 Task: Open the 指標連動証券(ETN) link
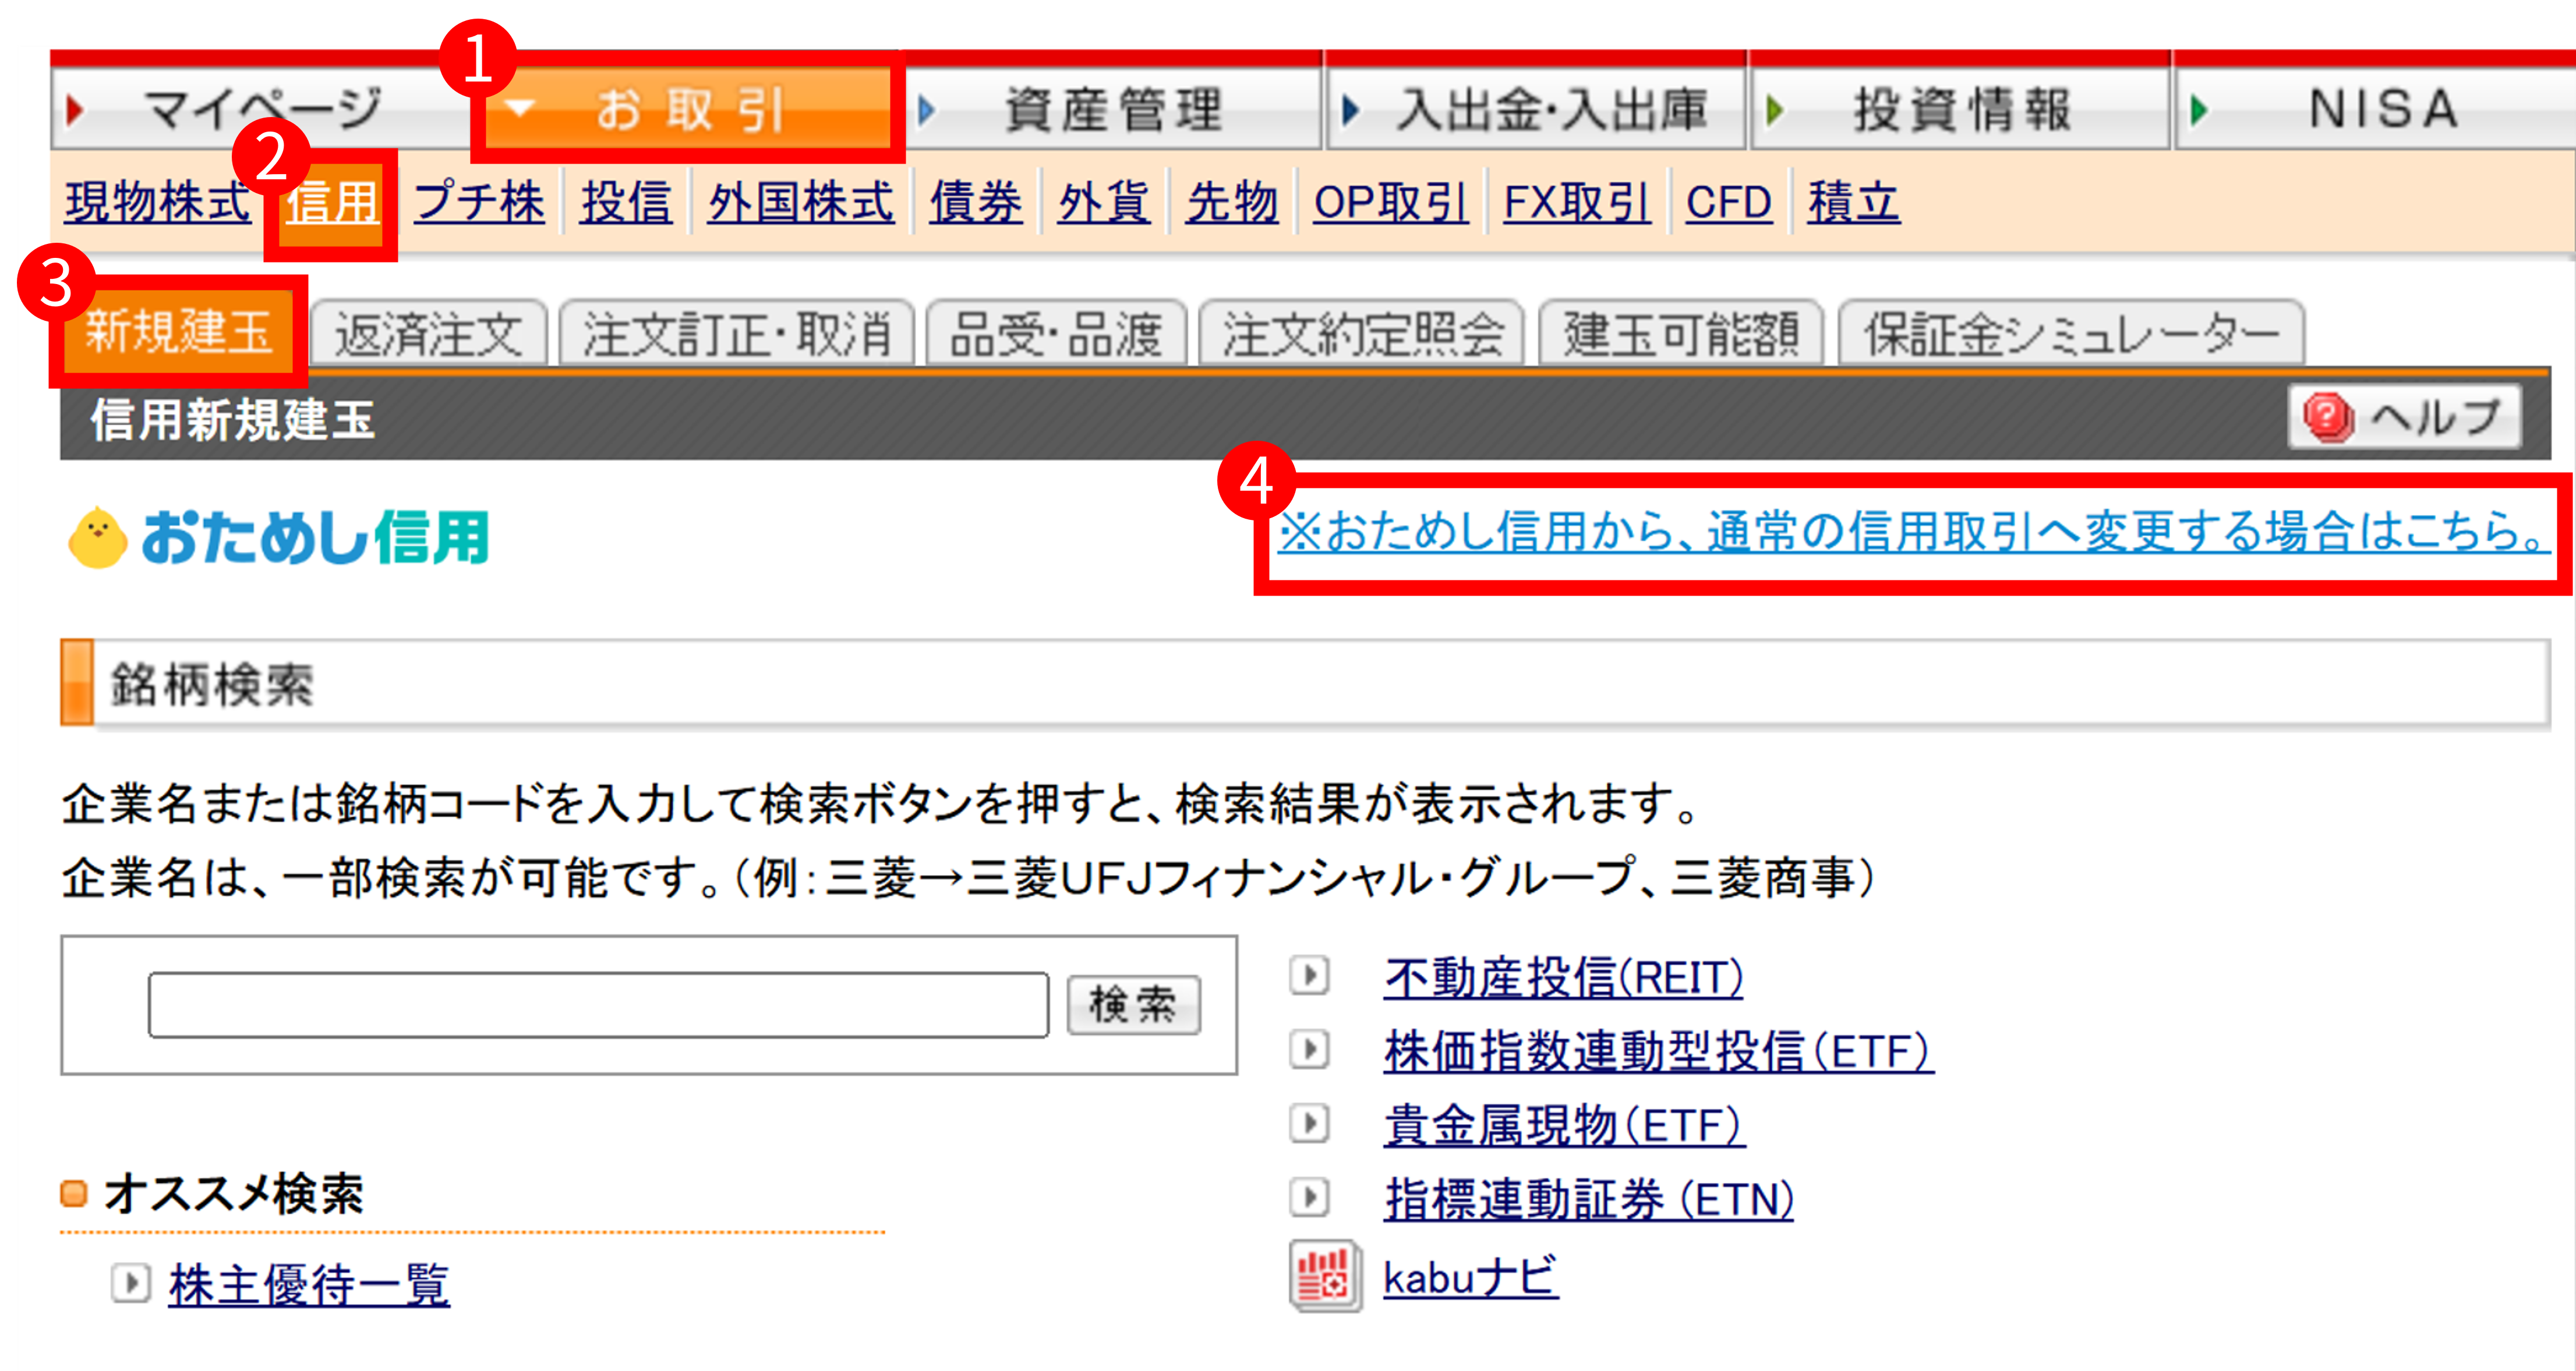click(1589, 1199)
